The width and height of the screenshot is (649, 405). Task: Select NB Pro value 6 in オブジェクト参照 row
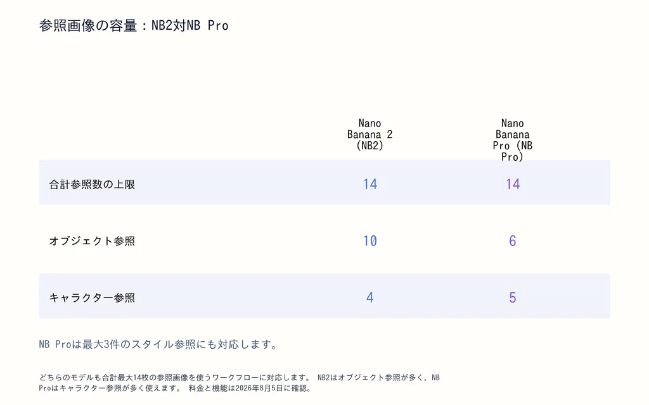(x=512, y=240)
